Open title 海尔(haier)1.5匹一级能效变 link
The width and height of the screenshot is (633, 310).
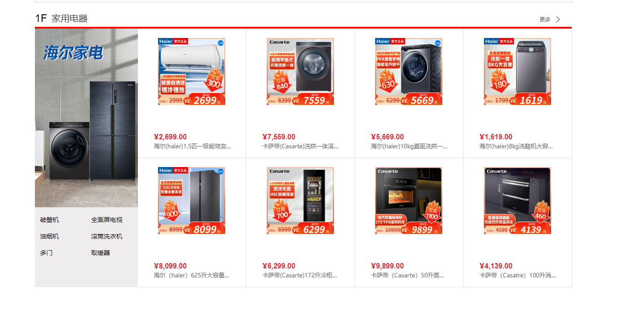[x=192, y=146]
